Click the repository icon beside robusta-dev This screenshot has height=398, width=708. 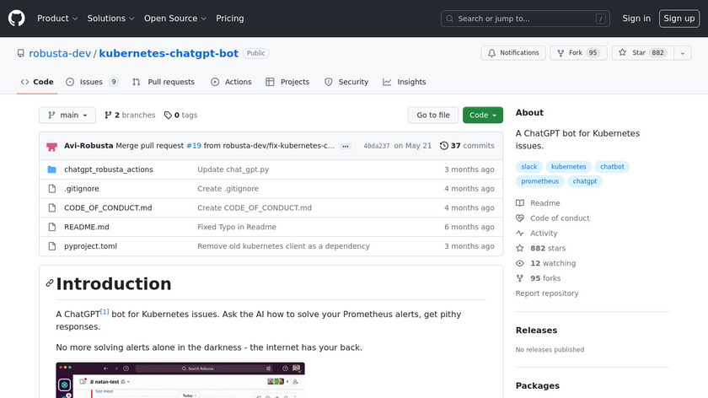(x=21, y=53)
